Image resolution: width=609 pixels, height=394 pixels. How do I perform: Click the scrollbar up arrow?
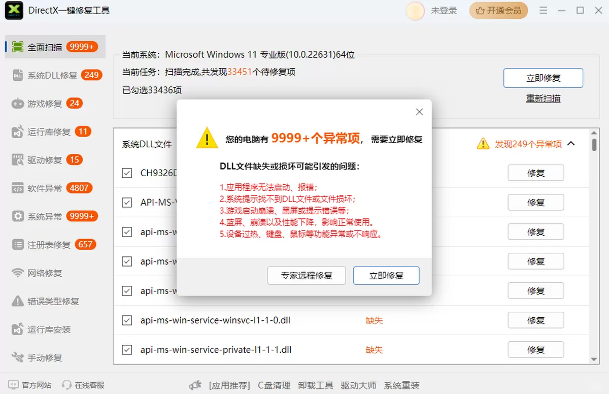click(594, 133)
